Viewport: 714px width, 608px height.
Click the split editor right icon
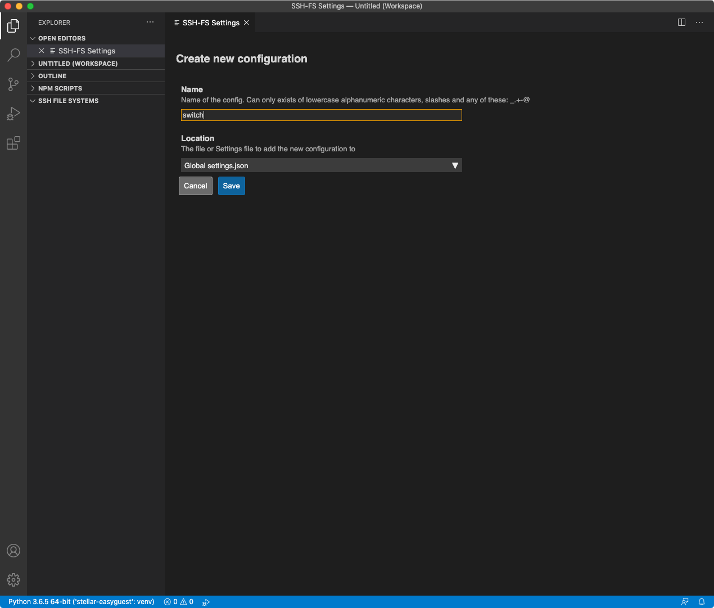pos(681,22)
